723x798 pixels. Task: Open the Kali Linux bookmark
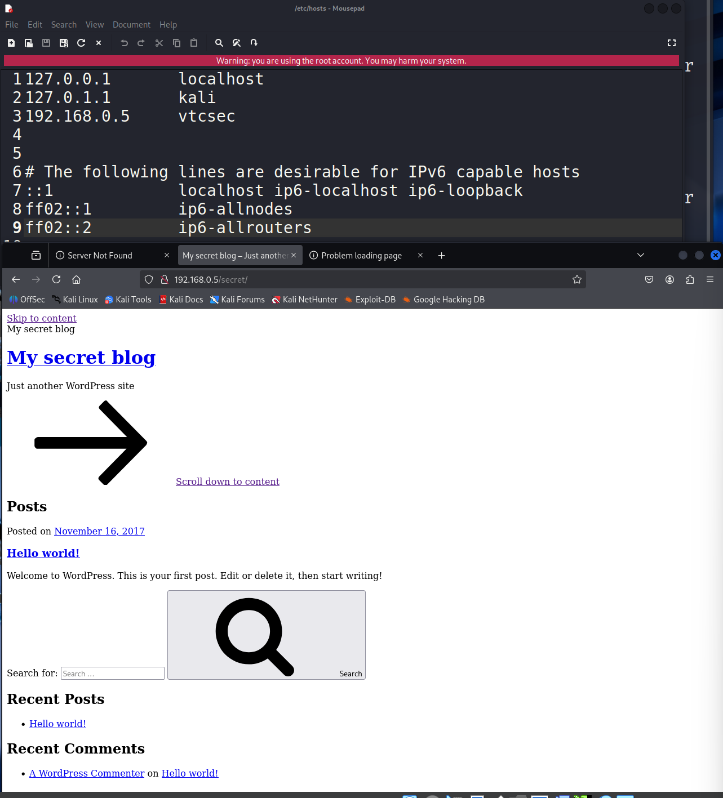point(75,300)
